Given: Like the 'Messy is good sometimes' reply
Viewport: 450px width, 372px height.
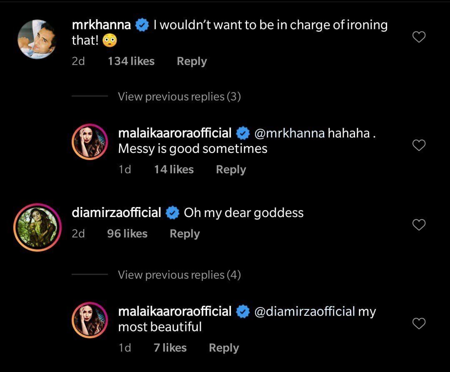Looking at the screenshot, I should pyautogui.click(x=418, y=145).
